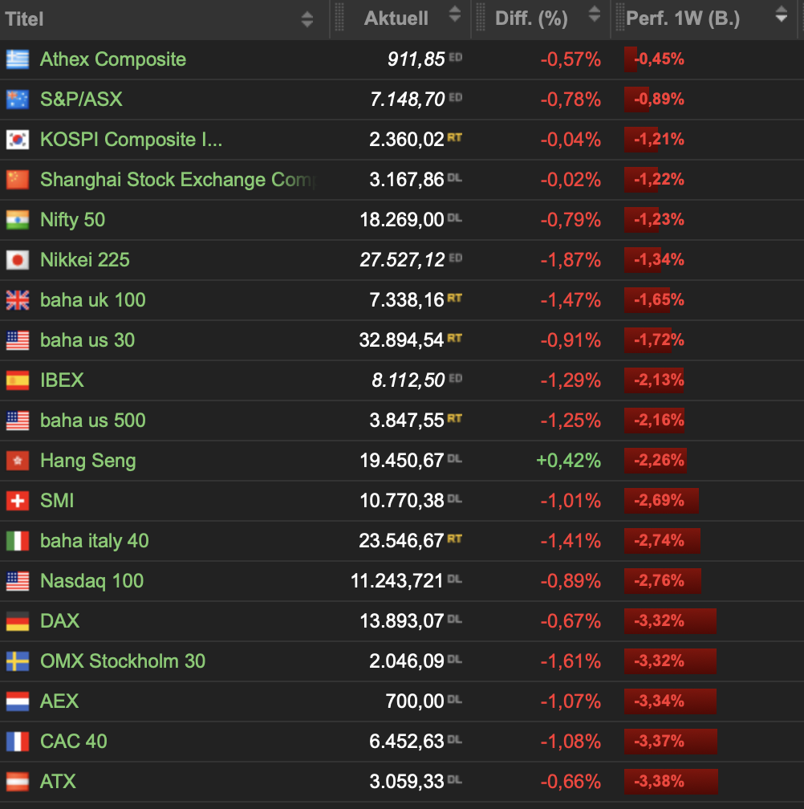Open the ATX index link
The image size is (804, 809).
tap(59, 782)
